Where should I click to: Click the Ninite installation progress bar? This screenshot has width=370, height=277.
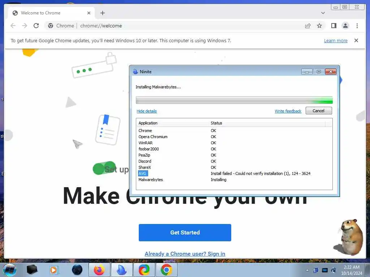click(x=234, y=100)
